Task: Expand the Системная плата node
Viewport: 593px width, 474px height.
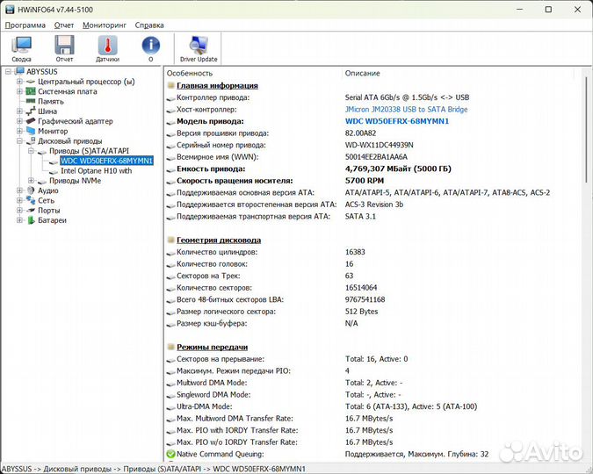Action: tap(19, 91)
